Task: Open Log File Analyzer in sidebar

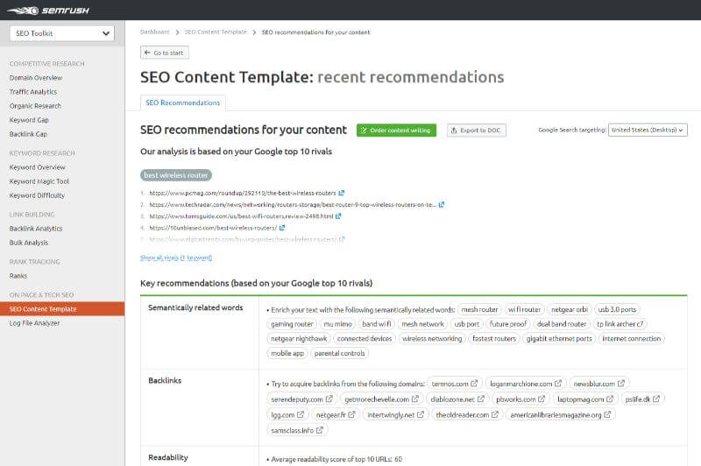Action: point(34,323)
